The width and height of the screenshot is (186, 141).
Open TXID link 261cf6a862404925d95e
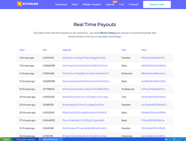click(x=154, y=97)
